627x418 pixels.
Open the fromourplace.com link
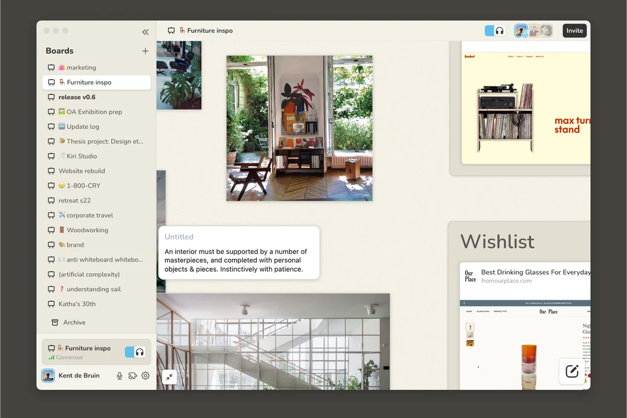(x=506, y=281)
